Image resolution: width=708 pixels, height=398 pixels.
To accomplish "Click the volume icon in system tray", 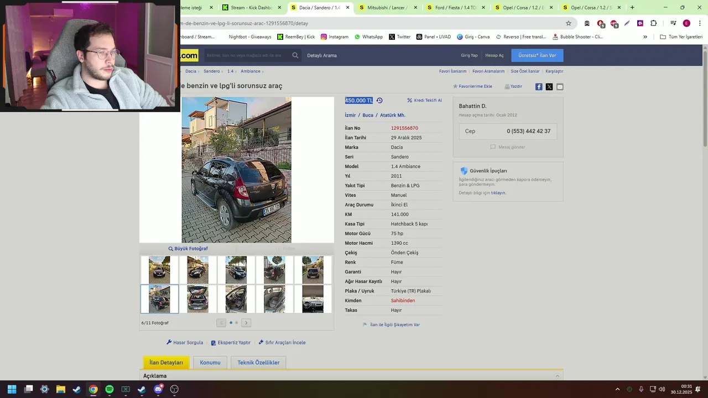I will [662, 389].
